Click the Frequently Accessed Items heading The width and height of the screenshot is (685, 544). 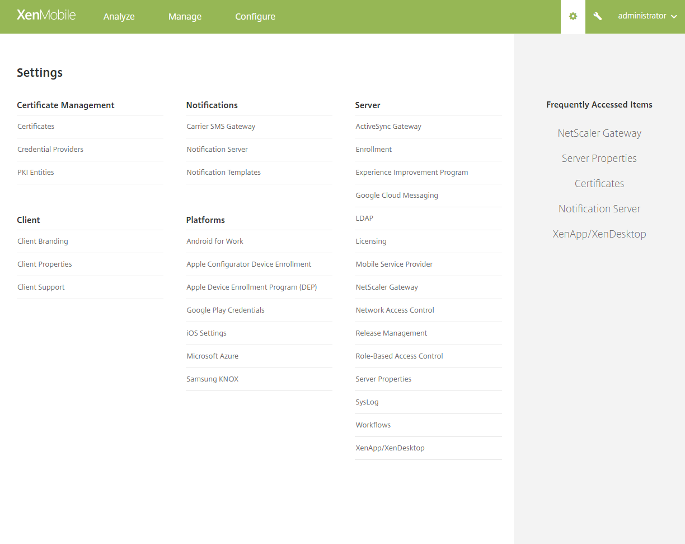599,105
